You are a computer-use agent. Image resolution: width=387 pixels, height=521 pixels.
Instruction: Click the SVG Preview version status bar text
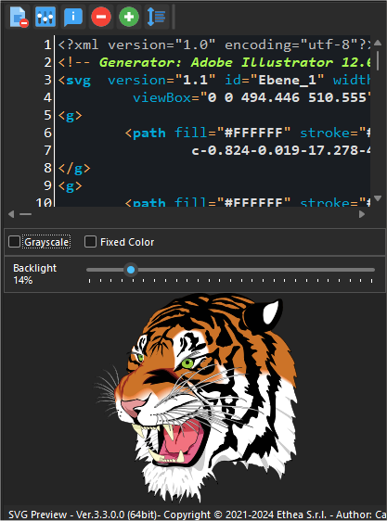[197, 515]
